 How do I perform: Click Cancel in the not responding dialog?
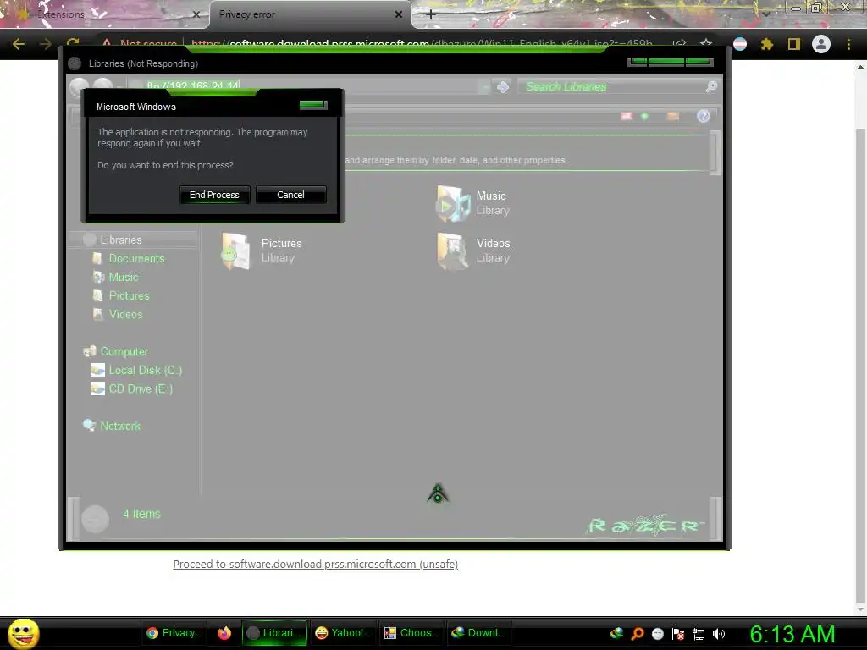(291, 195)
